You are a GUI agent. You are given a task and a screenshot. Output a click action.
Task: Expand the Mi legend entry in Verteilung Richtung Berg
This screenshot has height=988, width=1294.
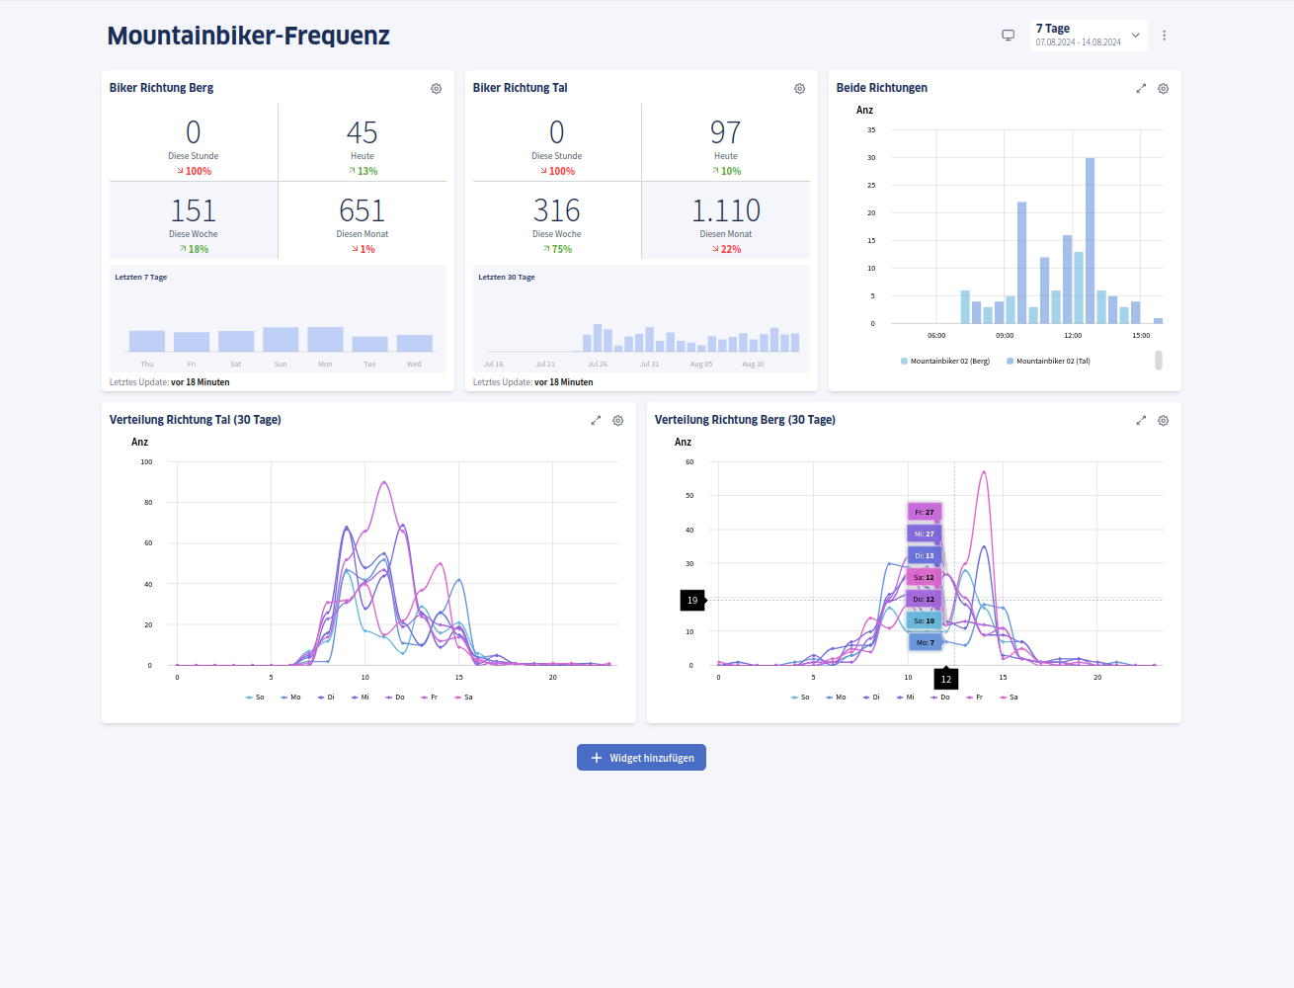(904, 697)
